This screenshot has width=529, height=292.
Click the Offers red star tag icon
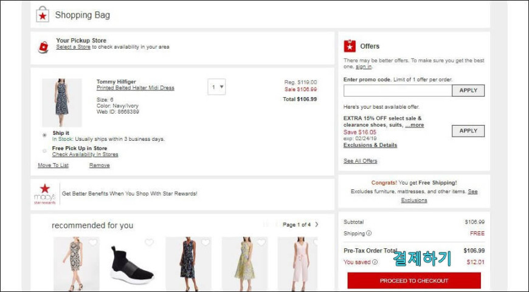pyautogui.click(x=350, y=46)
